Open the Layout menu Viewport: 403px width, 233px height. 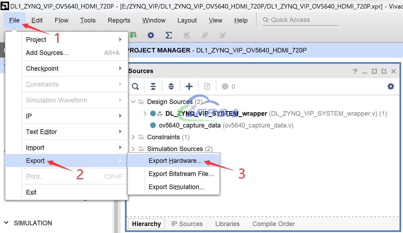point(187,20)
